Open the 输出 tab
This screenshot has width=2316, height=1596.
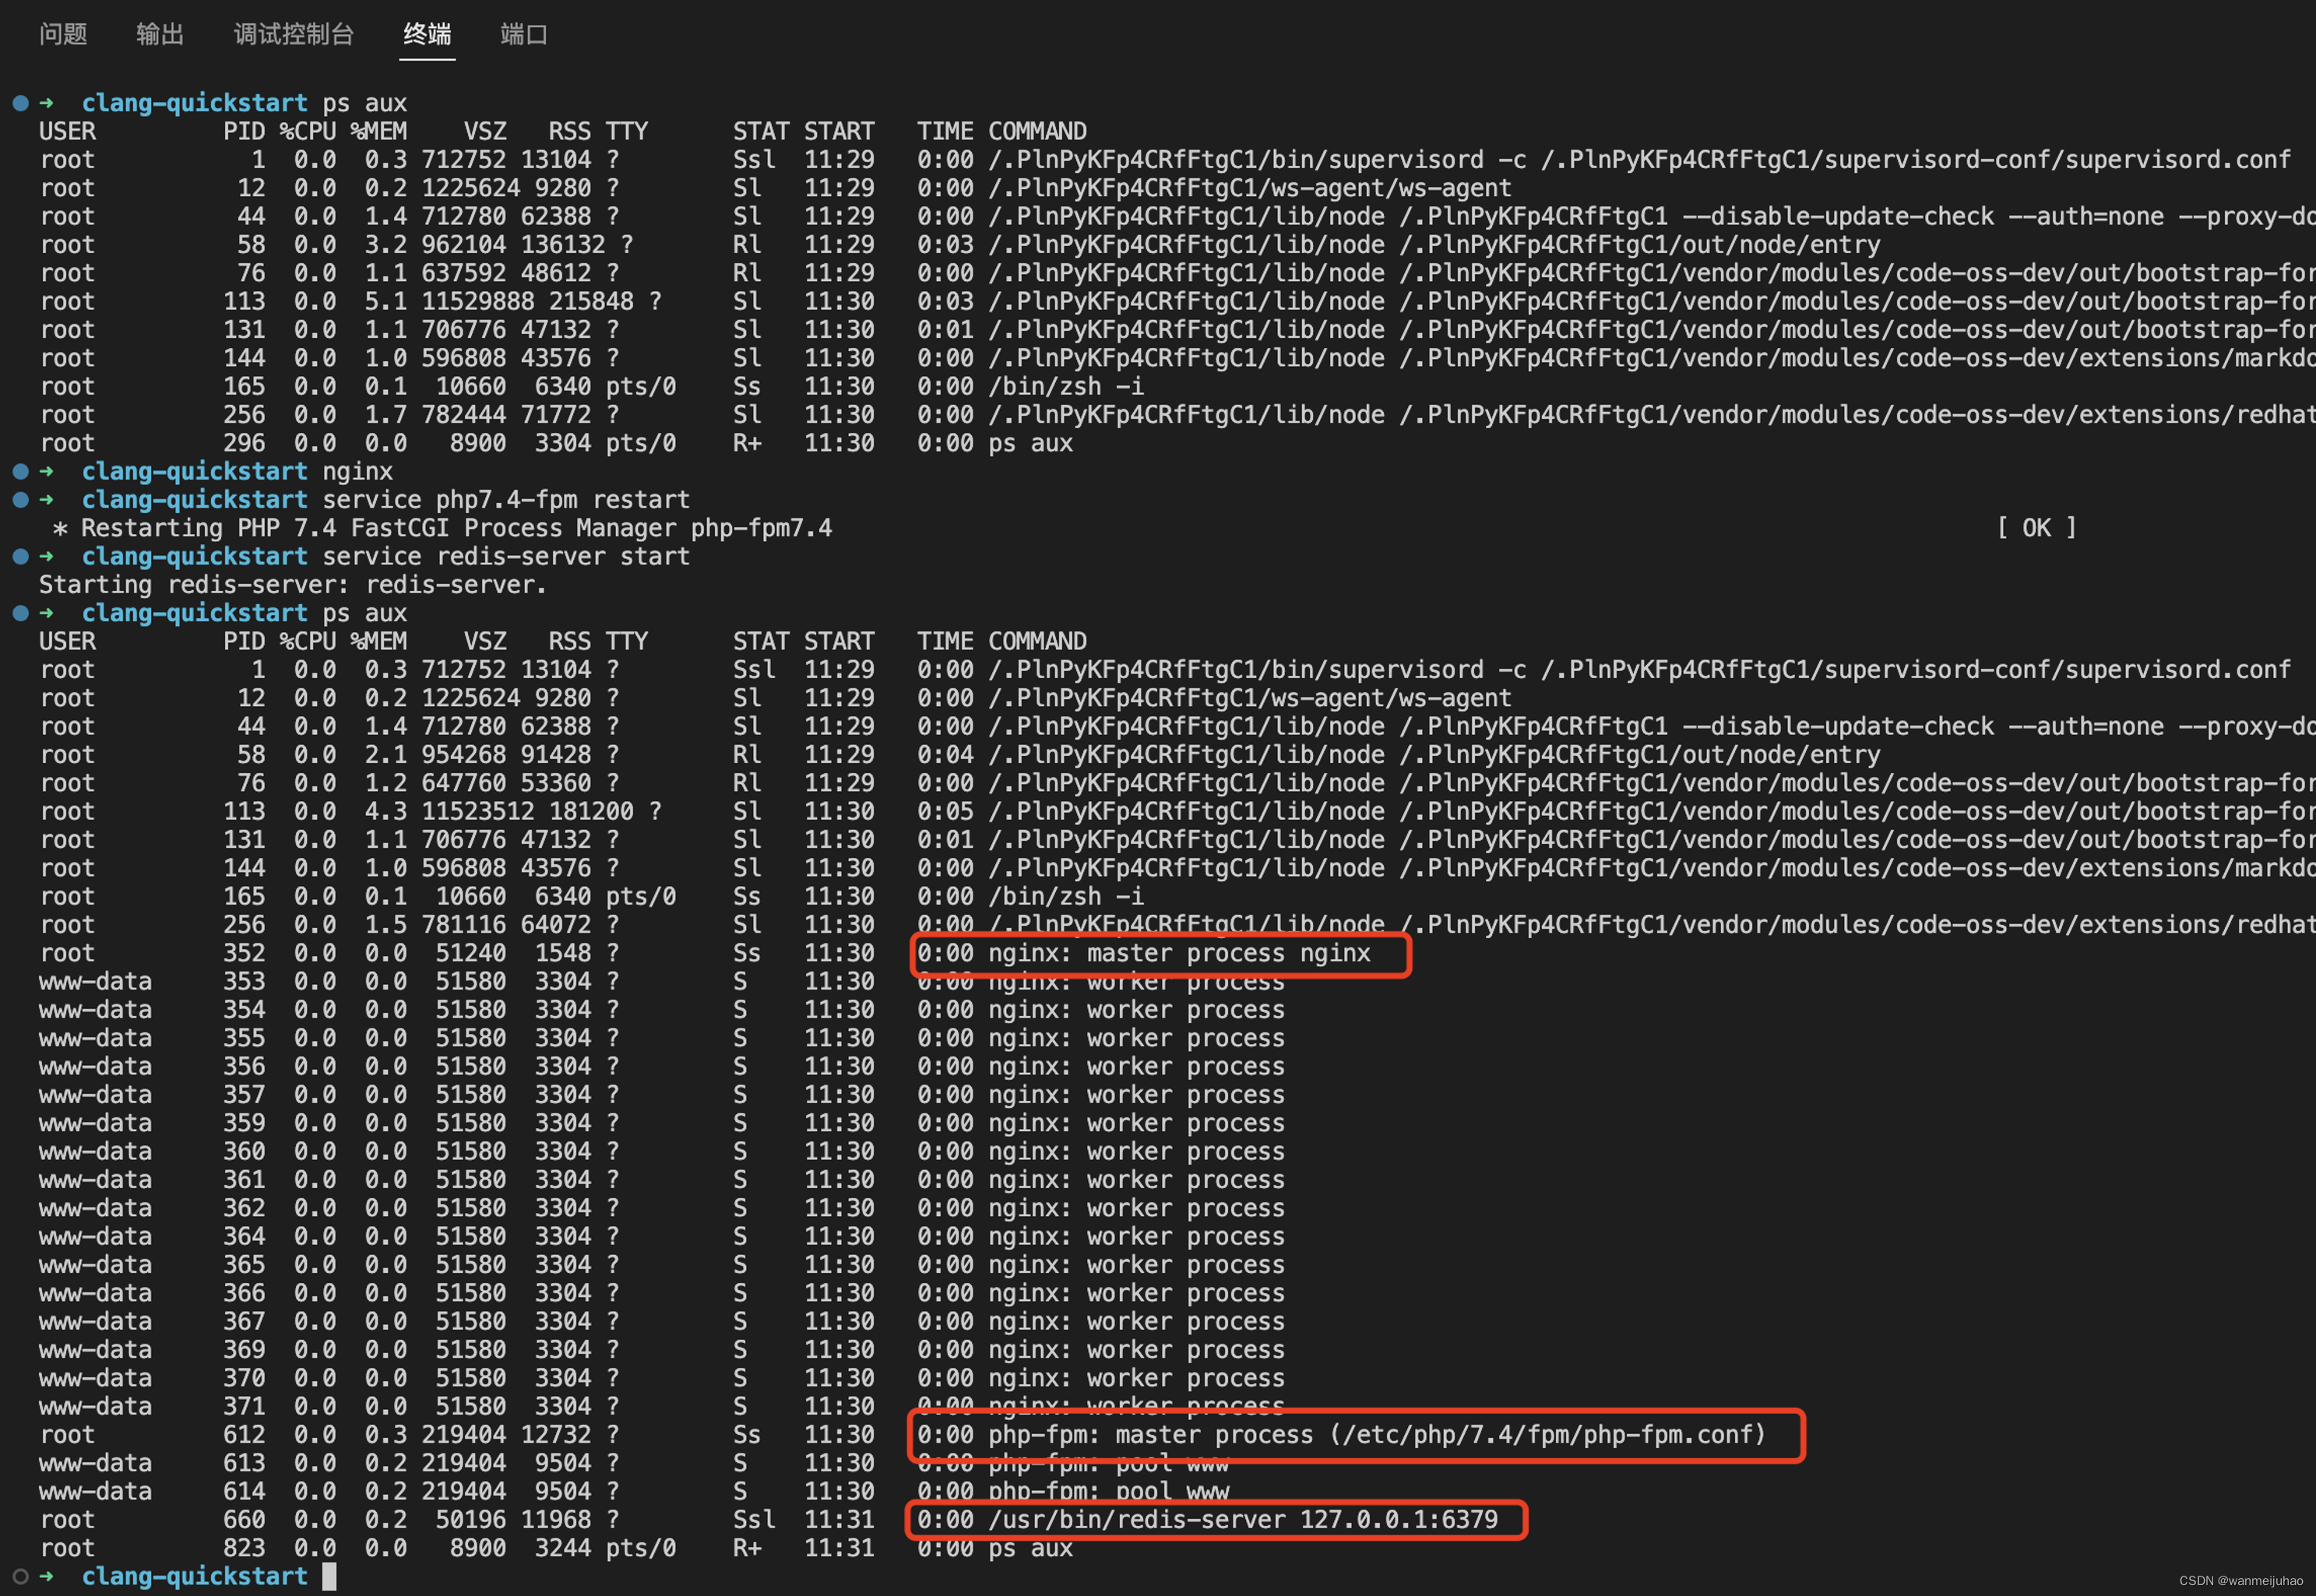point(160,34)
